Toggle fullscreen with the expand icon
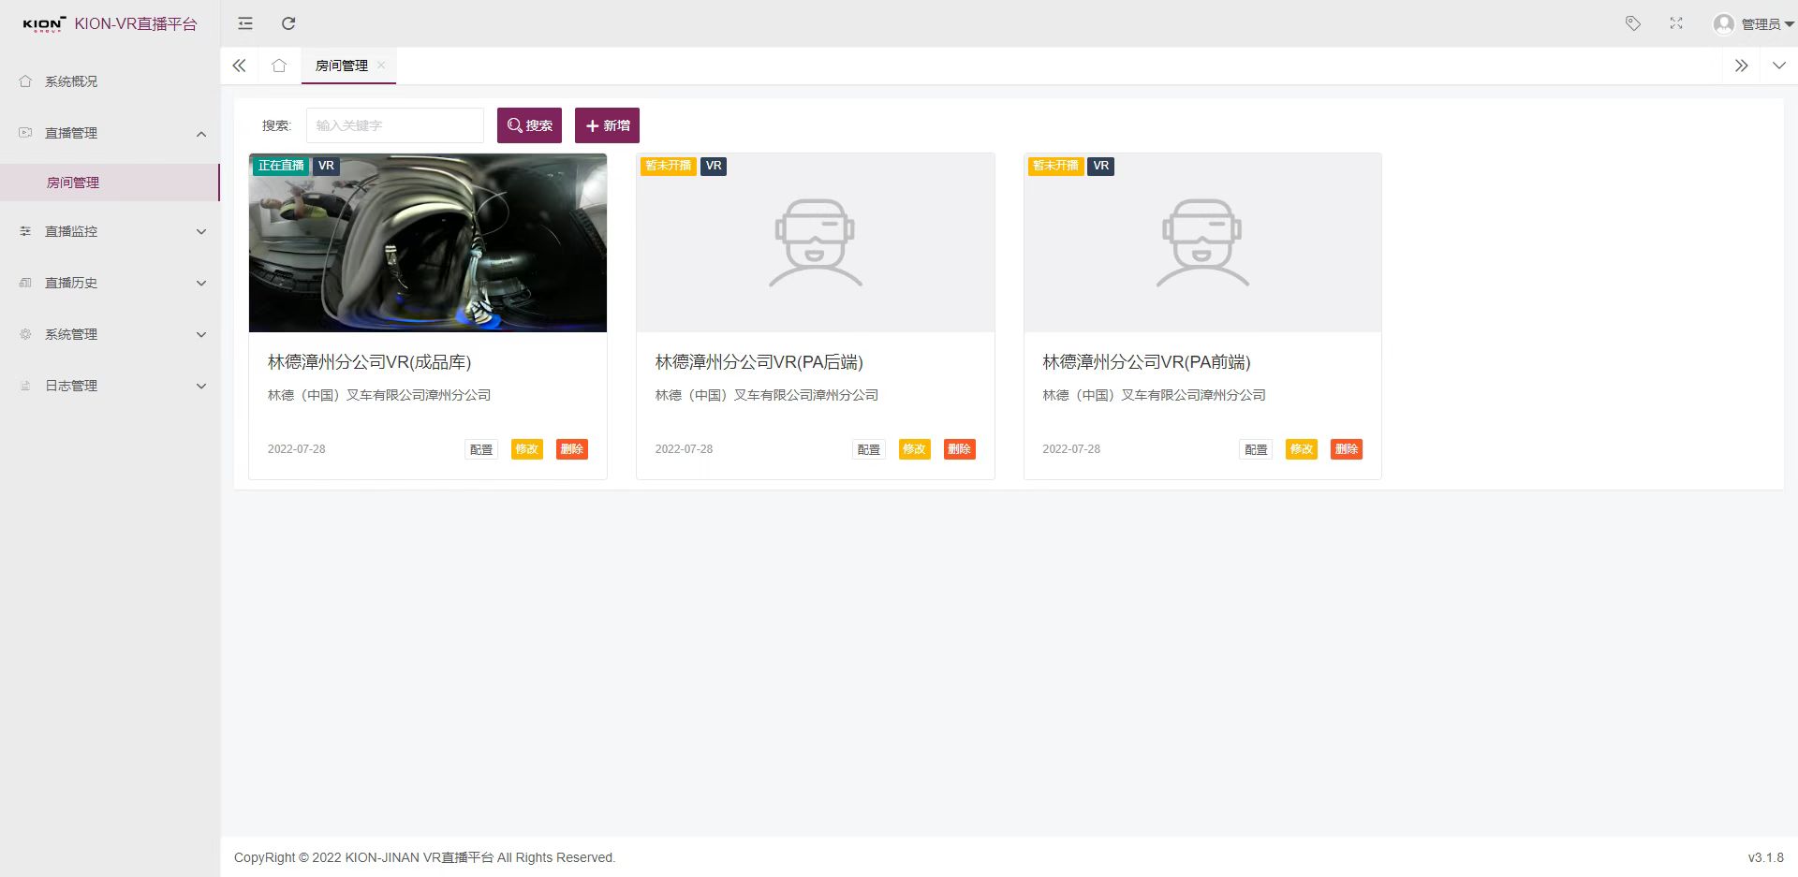The image size is (1798, 877). tap(1676, 23)
